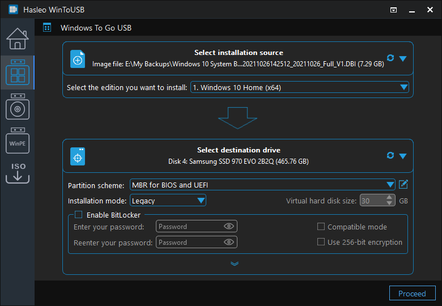Viewport: 442px width, 306px height.
Task: Click the installation source file icon
Action: tap(78, 59)
